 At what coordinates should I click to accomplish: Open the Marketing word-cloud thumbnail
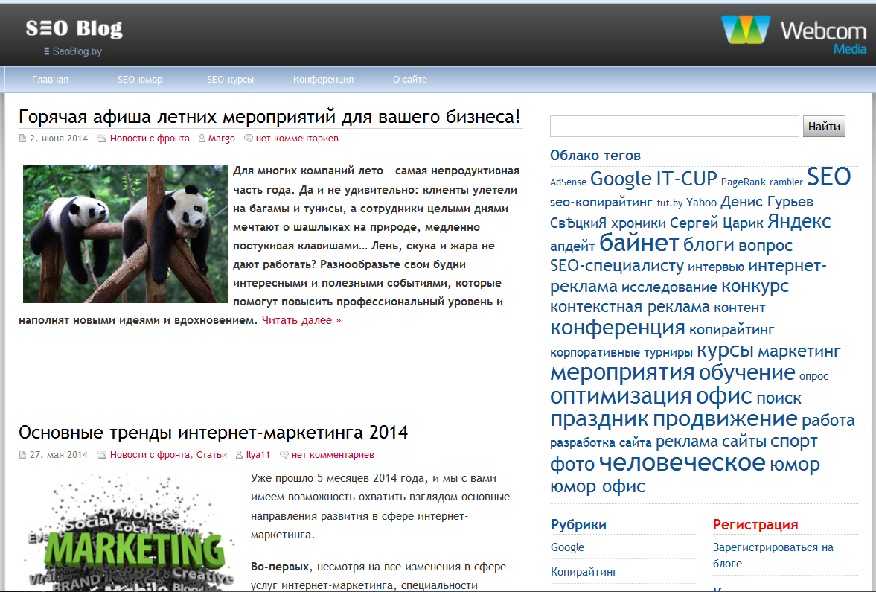coord(131,532)
